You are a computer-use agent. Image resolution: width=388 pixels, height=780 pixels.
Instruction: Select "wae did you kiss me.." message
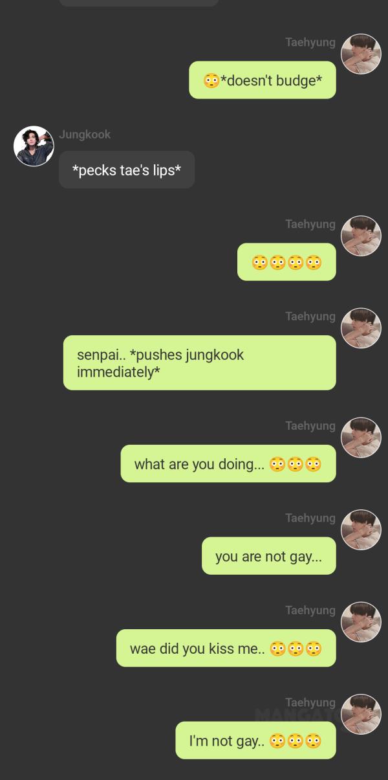pyautogui.click(x=226, y=648)
